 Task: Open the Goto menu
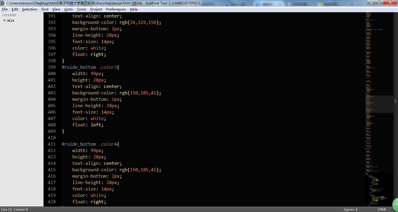pyautogui.click(x=68, y=9)
